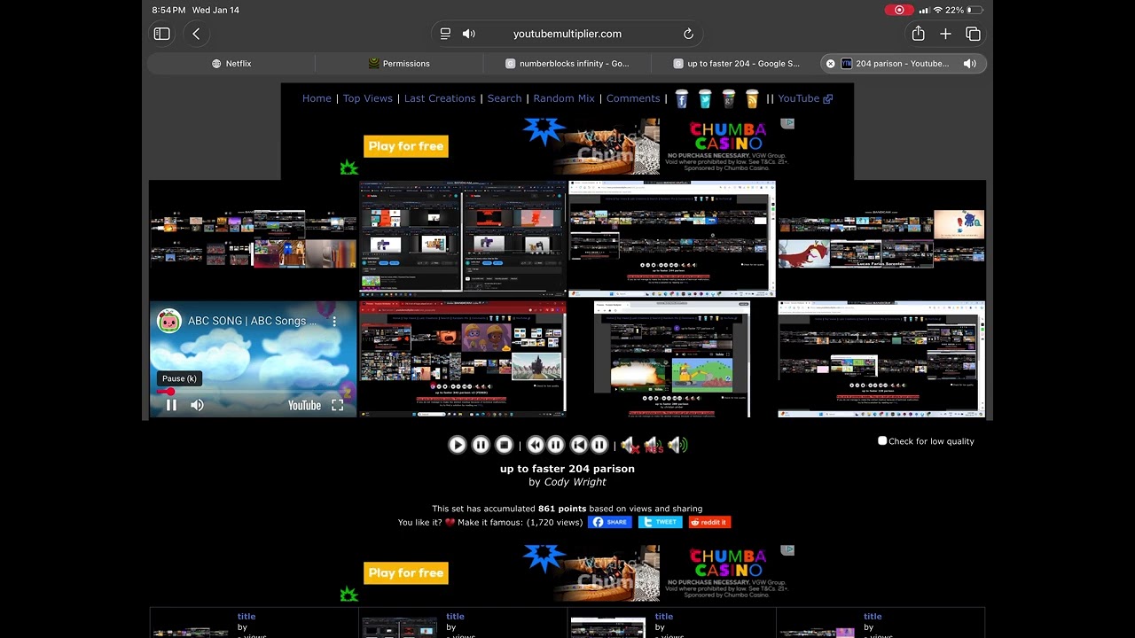Mute the 204 parison tab audio
Viewport: 1135px width, 638px height.
point(970,64)
